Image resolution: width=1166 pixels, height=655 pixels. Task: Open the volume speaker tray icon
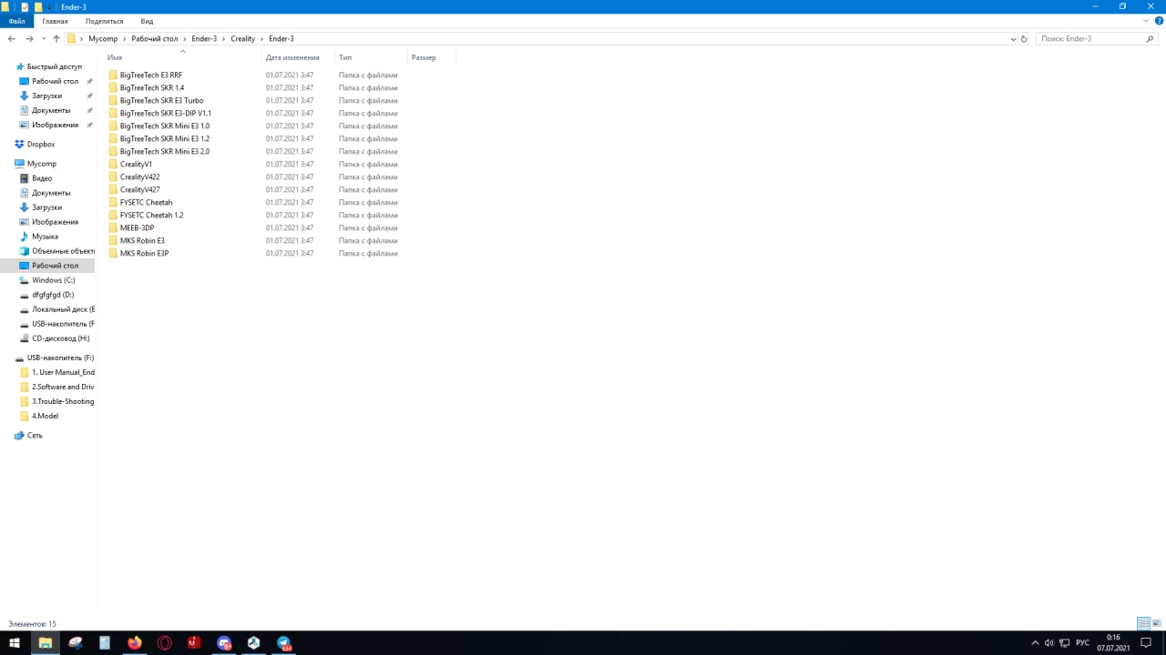(1049, 642)
